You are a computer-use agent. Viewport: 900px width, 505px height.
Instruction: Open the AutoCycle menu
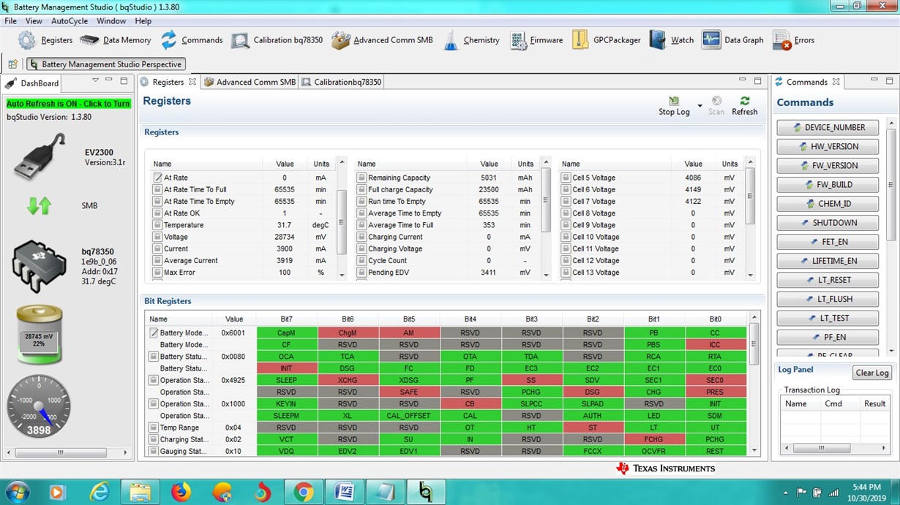[x=70, y=21]
